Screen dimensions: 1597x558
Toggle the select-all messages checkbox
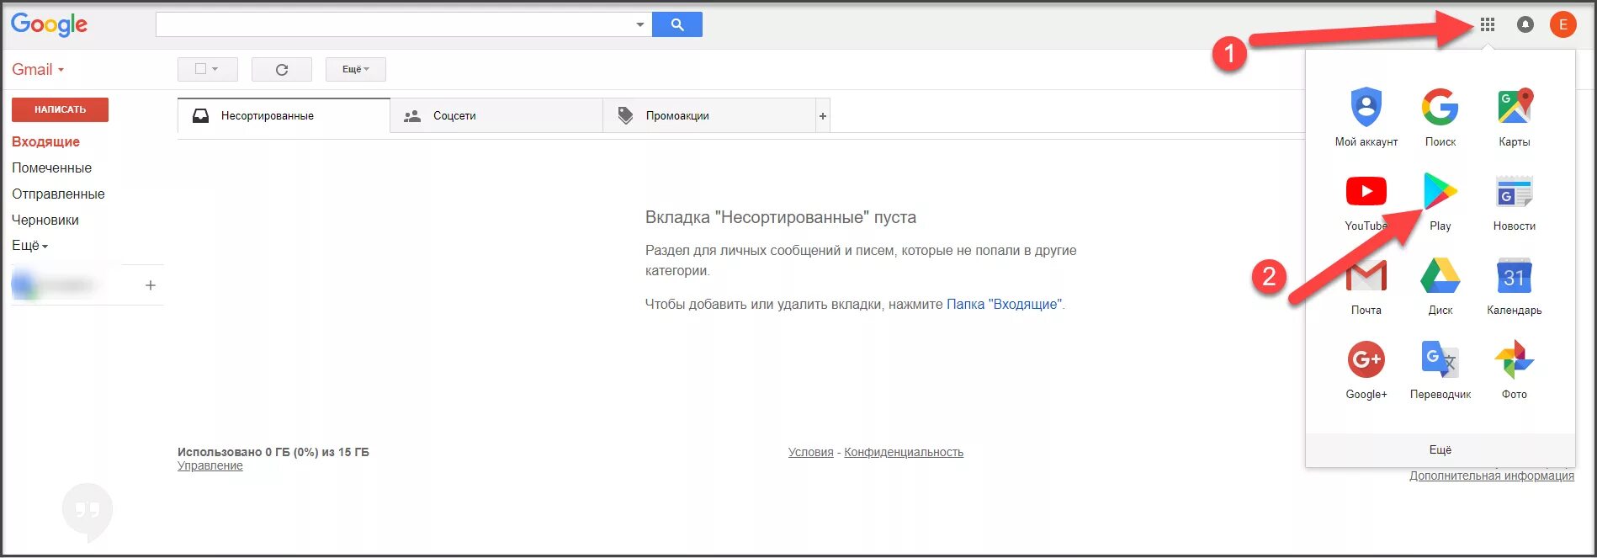(200, 69)
